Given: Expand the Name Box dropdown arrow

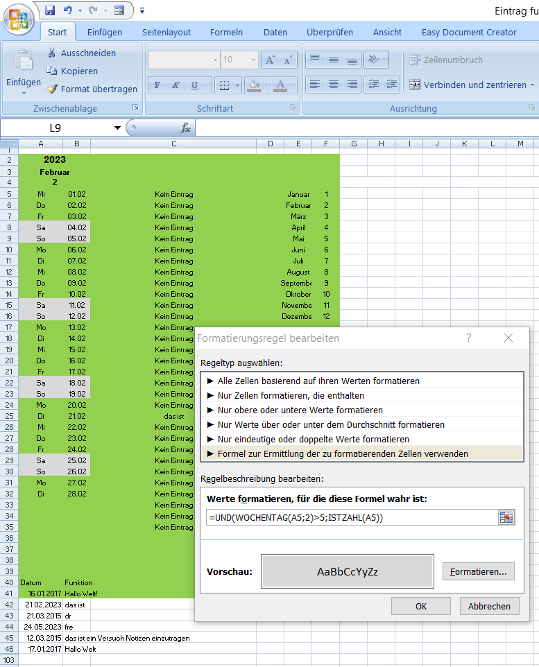Looking at the screenshot, I should pos(117,128).
